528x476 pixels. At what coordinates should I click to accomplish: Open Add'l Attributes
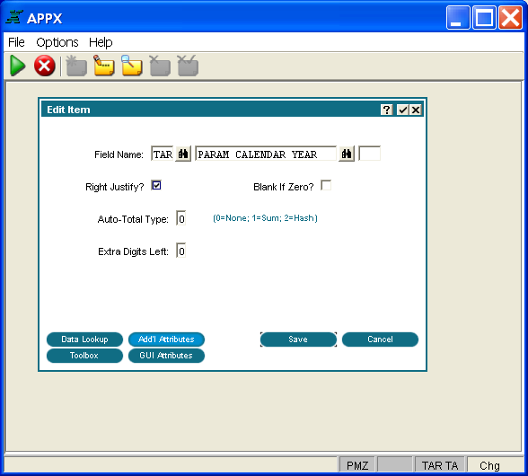click(166, 339)
